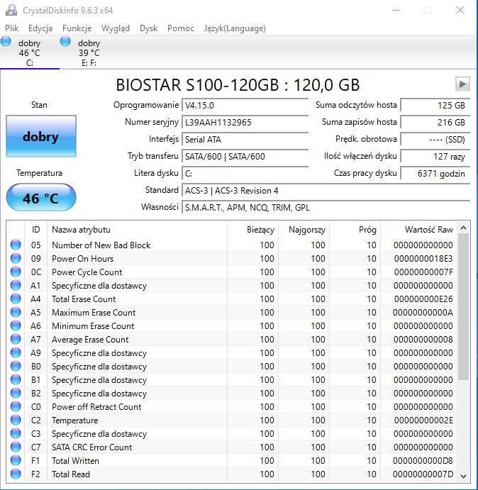
Task: Click status icon of Total Read row
Action: (16, 474)
